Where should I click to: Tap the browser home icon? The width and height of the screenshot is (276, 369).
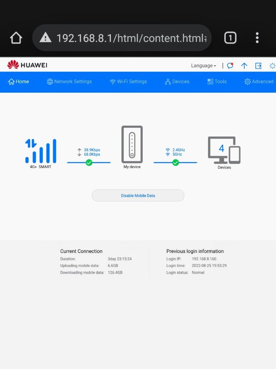click(x=16, y=38)
